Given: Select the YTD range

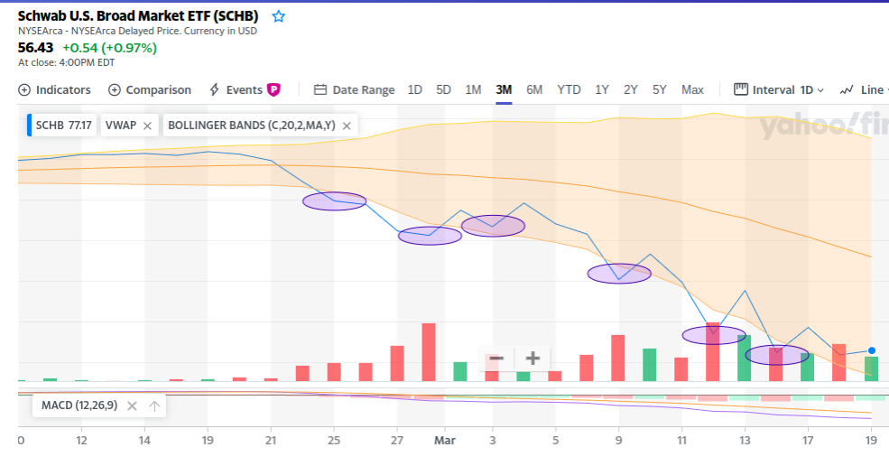Looking at the screenshot, I should pos(569,89).
